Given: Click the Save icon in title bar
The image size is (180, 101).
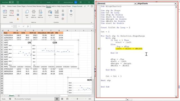Looking at the screenshot, I should click(x=18, y=2).
